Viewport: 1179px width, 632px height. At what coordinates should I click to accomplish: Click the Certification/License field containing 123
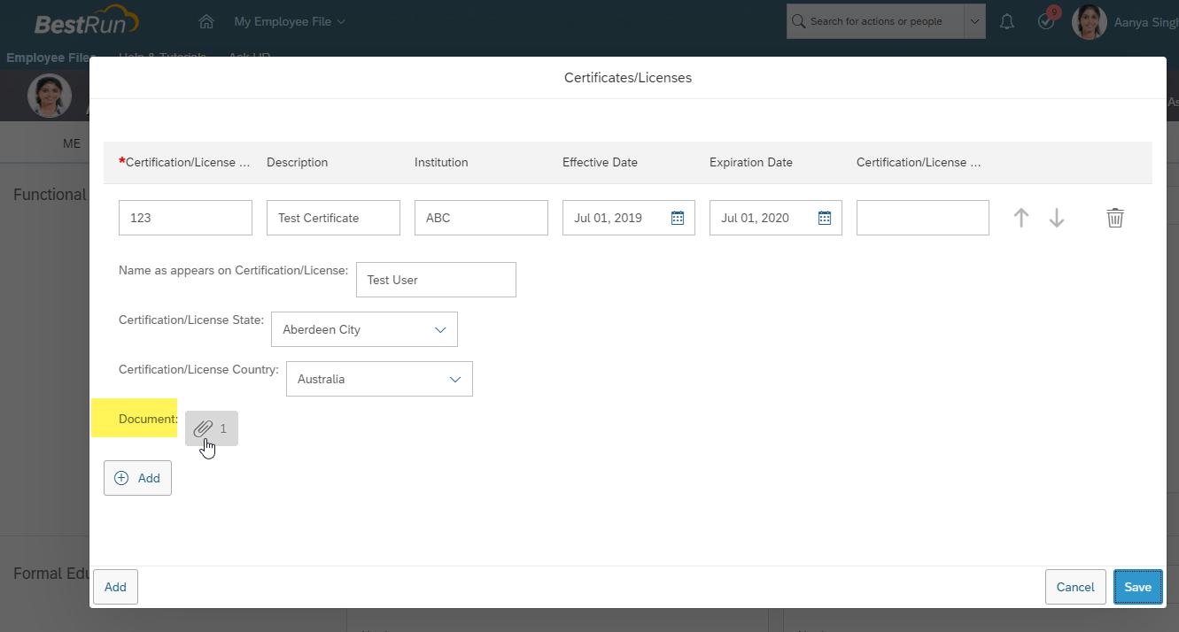point(185,218)
